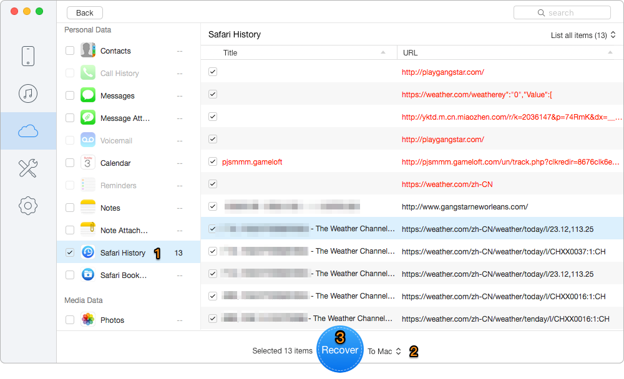The width and height of the screenshot is (624, 379).
Task: Click into the search field
Action: point(562,12)
